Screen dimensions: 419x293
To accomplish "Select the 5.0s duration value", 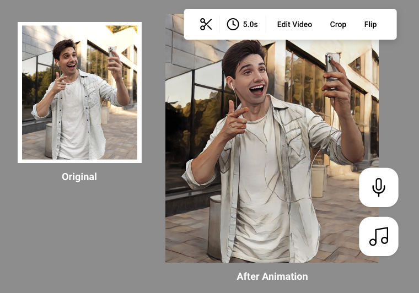I will coord(250,24).
